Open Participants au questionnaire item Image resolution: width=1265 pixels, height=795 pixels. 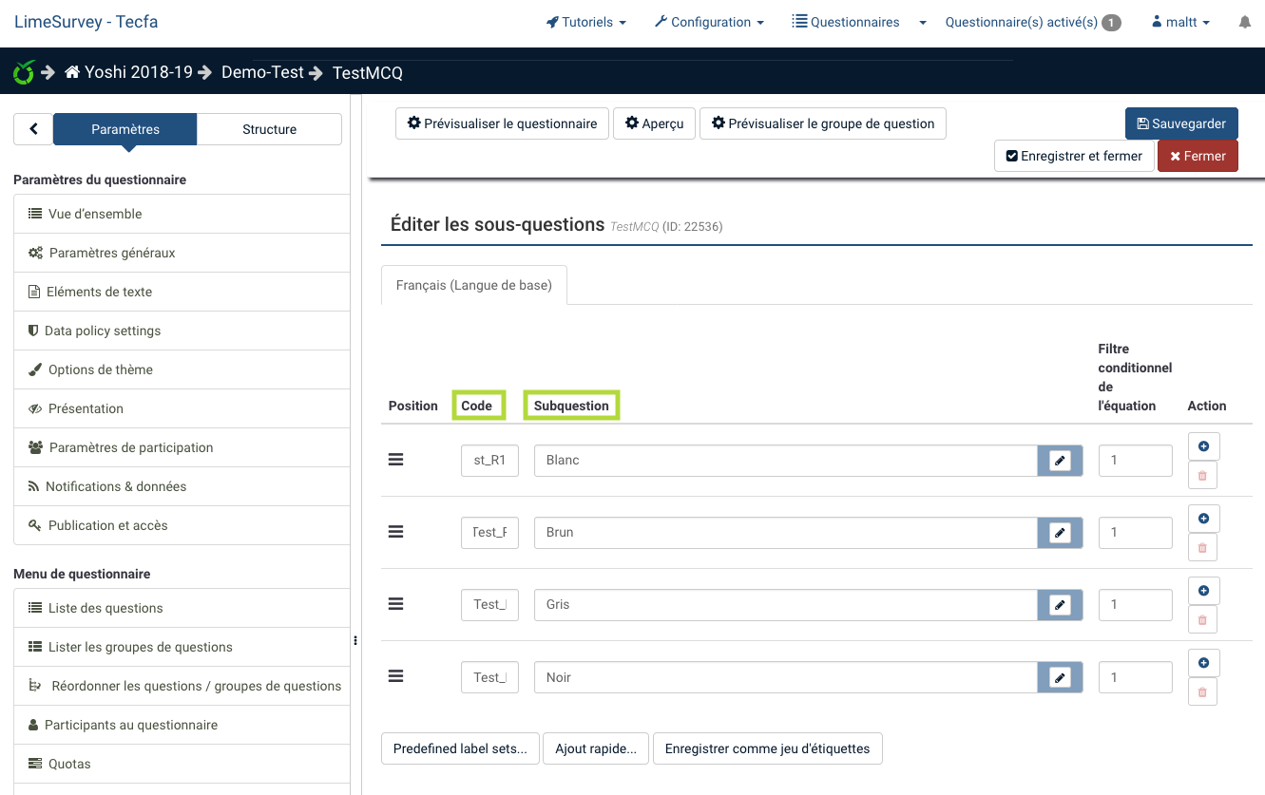(182, 725)
